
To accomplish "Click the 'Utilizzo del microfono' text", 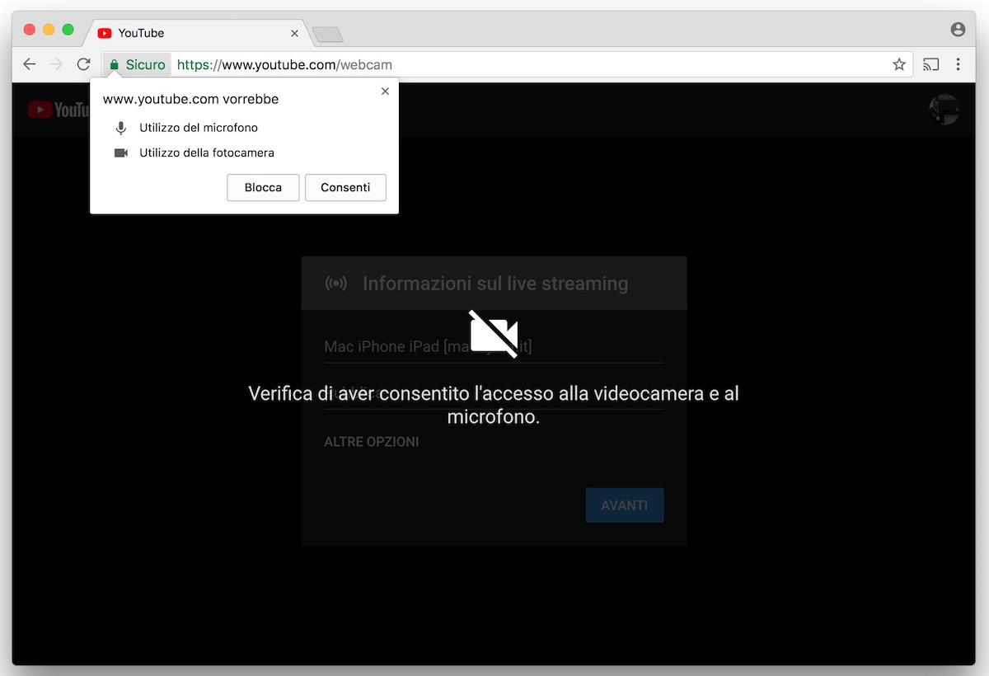I will pos(199,128).
